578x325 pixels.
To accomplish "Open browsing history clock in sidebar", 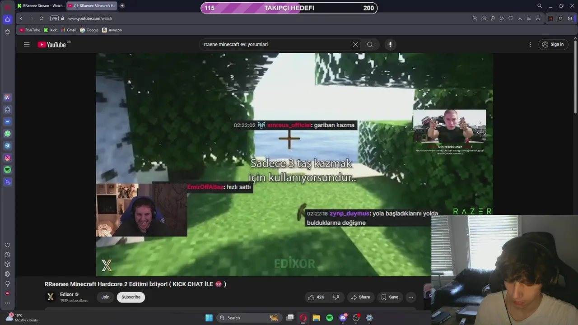I will click(x=7, y=255).
